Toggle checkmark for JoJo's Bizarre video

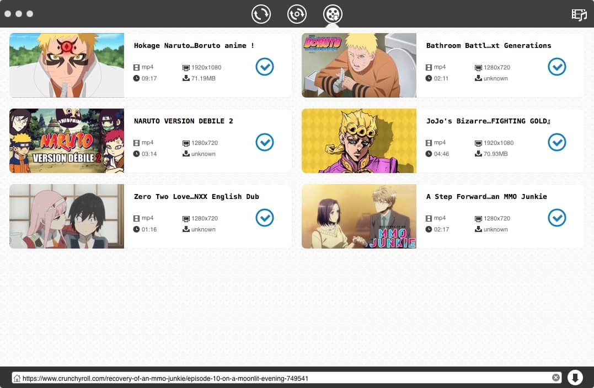557,142
